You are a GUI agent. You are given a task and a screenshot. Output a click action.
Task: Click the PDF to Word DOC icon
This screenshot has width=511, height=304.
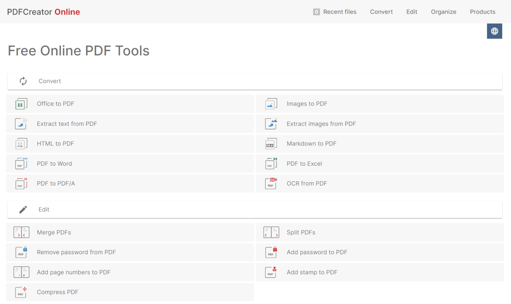point(21,163)
